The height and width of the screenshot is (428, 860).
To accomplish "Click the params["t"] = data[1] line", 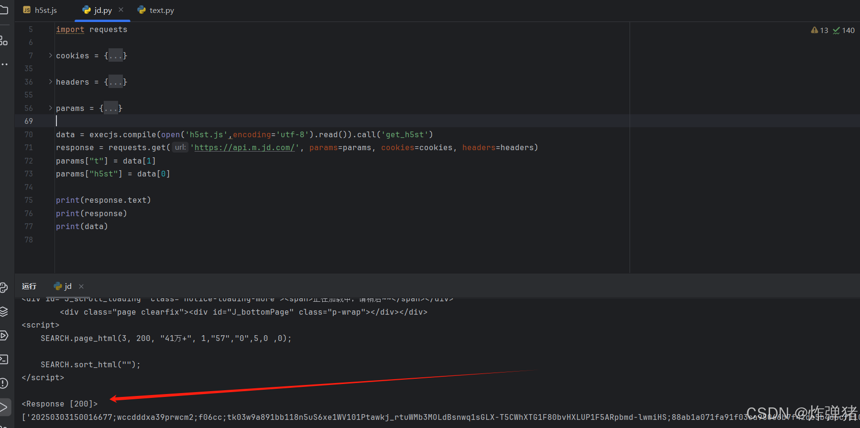I will pos(106,161).
